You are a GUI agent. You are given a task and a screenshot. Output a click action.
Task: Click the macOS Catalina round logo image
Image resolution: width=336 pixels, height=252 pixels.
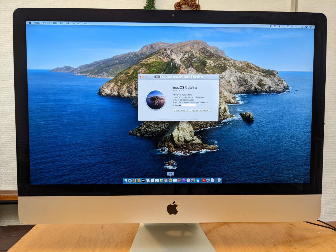pos(156,100)
